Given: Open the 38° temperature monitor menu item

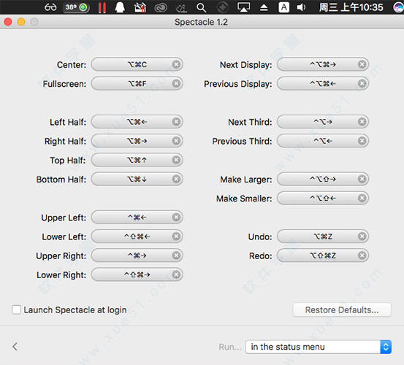Looking at the screenshot, I should pyautogui.click(x=76, y=7).
